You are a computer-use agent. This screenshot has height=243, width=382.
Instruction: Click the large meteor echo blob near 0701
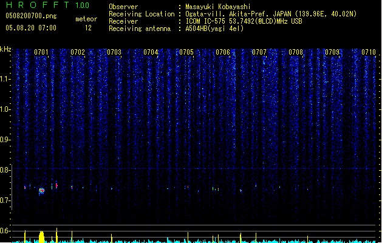tap(42, 191)
